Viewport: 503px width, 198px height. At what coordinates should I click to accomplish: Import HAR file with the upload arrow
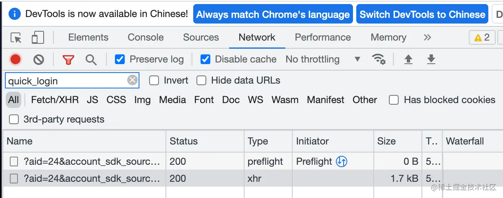click(408, 60)
